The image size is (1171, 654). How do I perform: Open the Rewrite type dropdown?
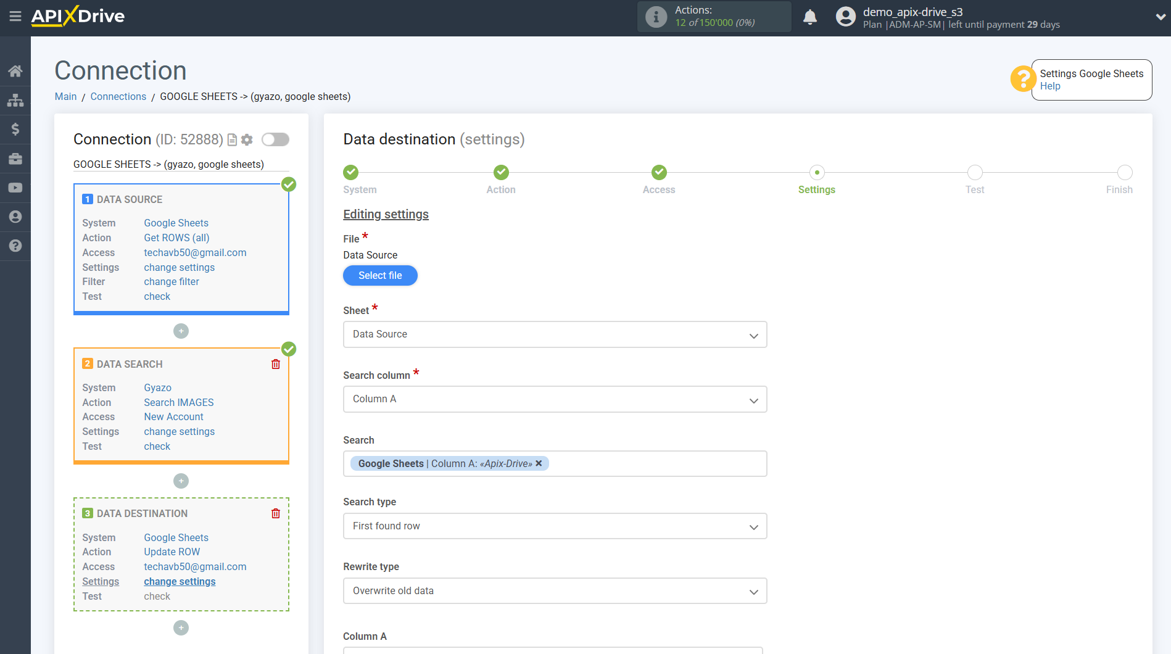pyautogui.click(x=555, y=591)
